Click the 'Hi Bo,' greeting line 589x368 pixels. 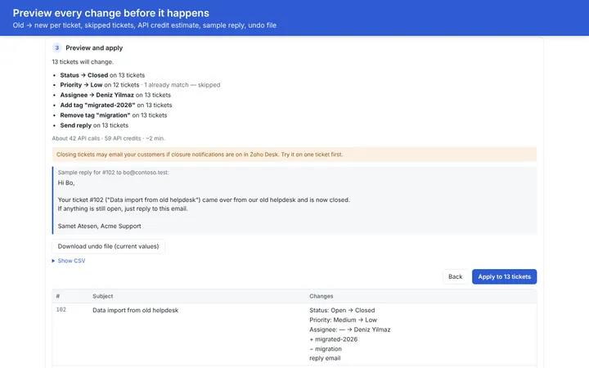coord(66,183)
